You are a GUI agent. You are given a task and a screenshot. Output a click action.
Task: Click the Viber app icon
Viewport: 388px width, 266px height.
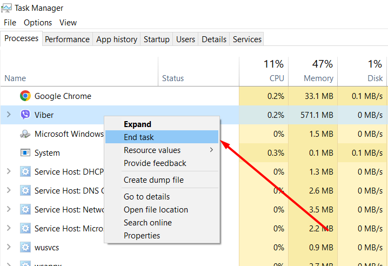[25, 115]
